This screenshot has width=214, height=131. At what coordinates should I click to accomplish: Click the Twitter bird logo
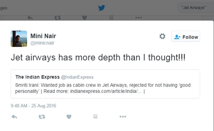click(x=101, y=8)
